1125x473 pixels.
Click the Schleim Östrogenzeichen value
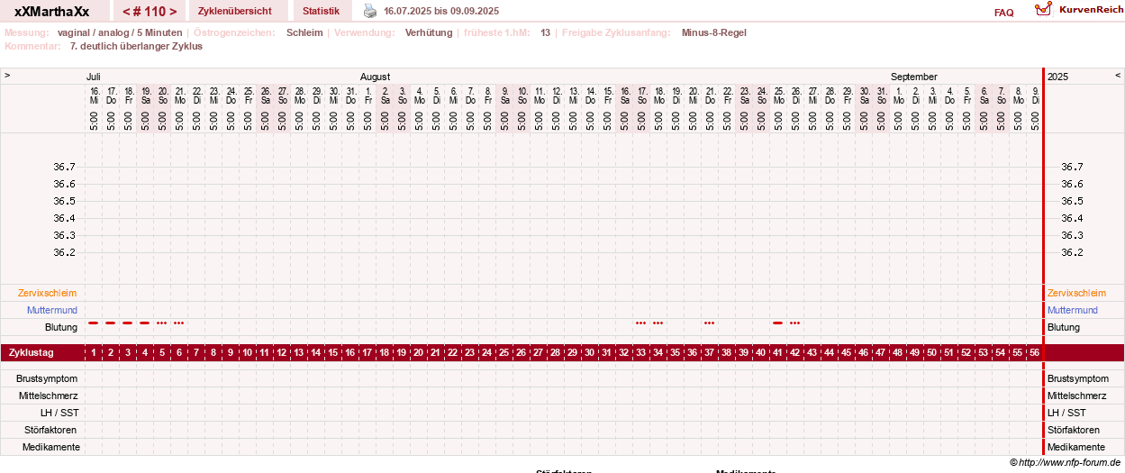304,32
